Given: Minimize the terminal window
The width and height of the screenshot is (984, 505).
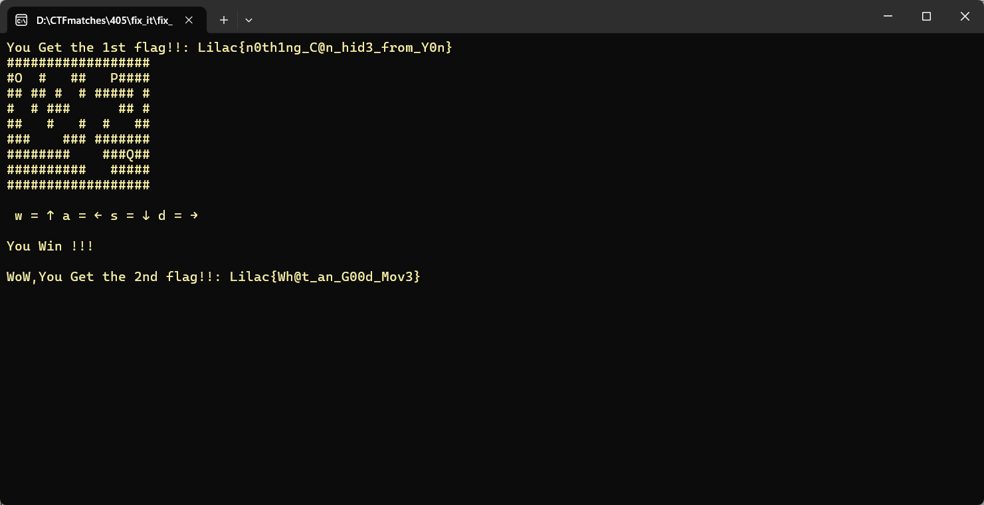Looking at the screenshot, I should click(x=888, y=17).
